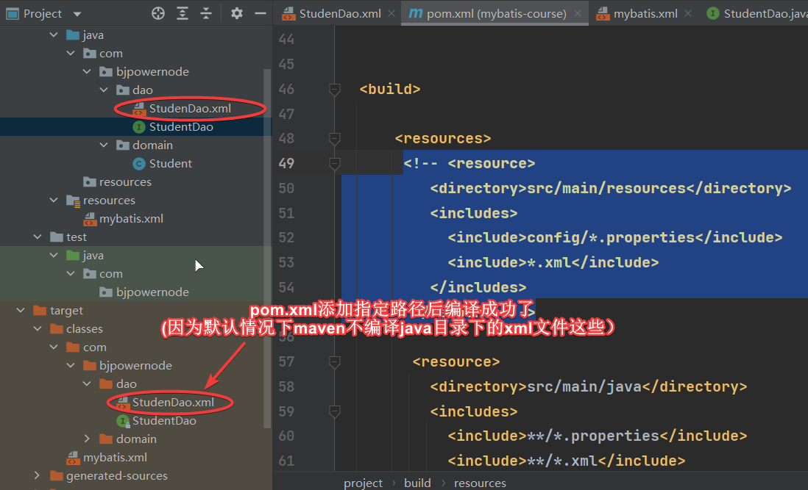Click line number 49 in gutter
The image size is (808, 490).
coord(286,164)
